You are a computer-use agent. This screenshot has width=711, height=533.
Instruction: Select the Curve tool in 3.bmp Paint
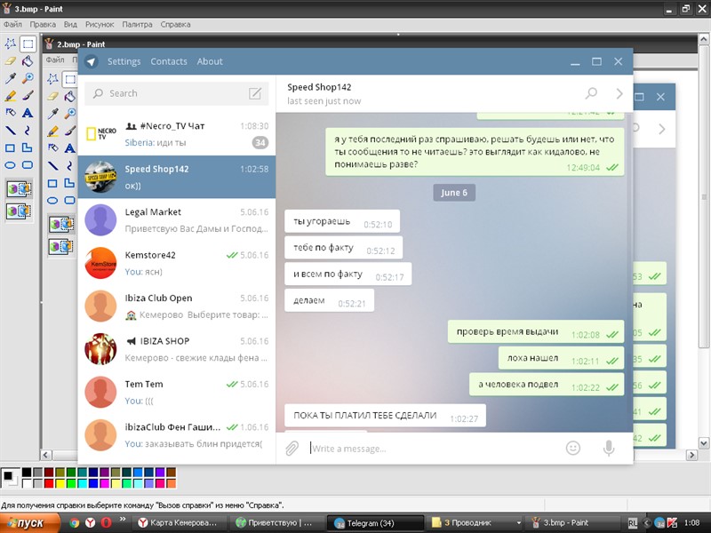(28, 131)
